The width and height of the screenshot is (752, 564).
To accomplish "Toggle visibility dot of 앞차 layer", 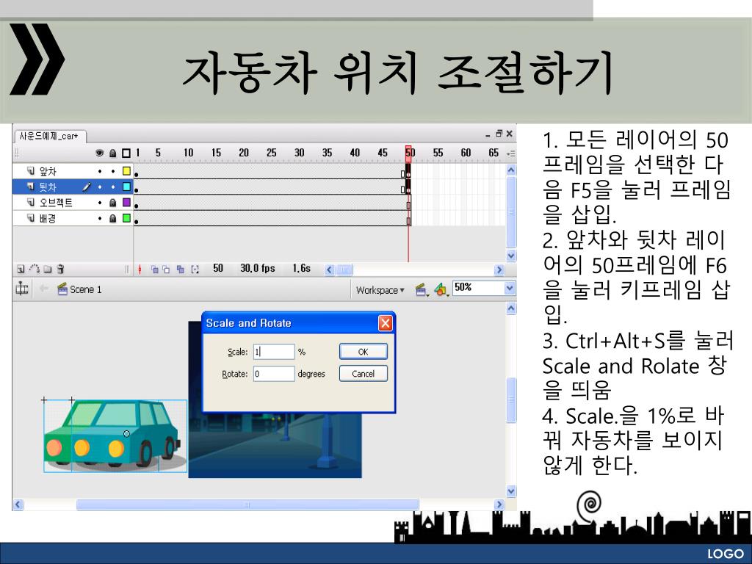I will point(100,171).
